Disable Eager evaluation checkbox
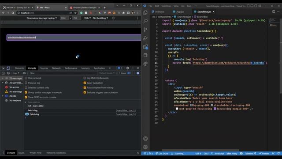282x159 pixels. (85, 83)
